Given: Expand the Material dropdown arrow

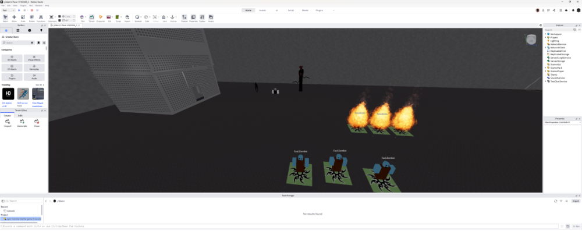Looking at the screenshot, I should [x=140, y=17].
